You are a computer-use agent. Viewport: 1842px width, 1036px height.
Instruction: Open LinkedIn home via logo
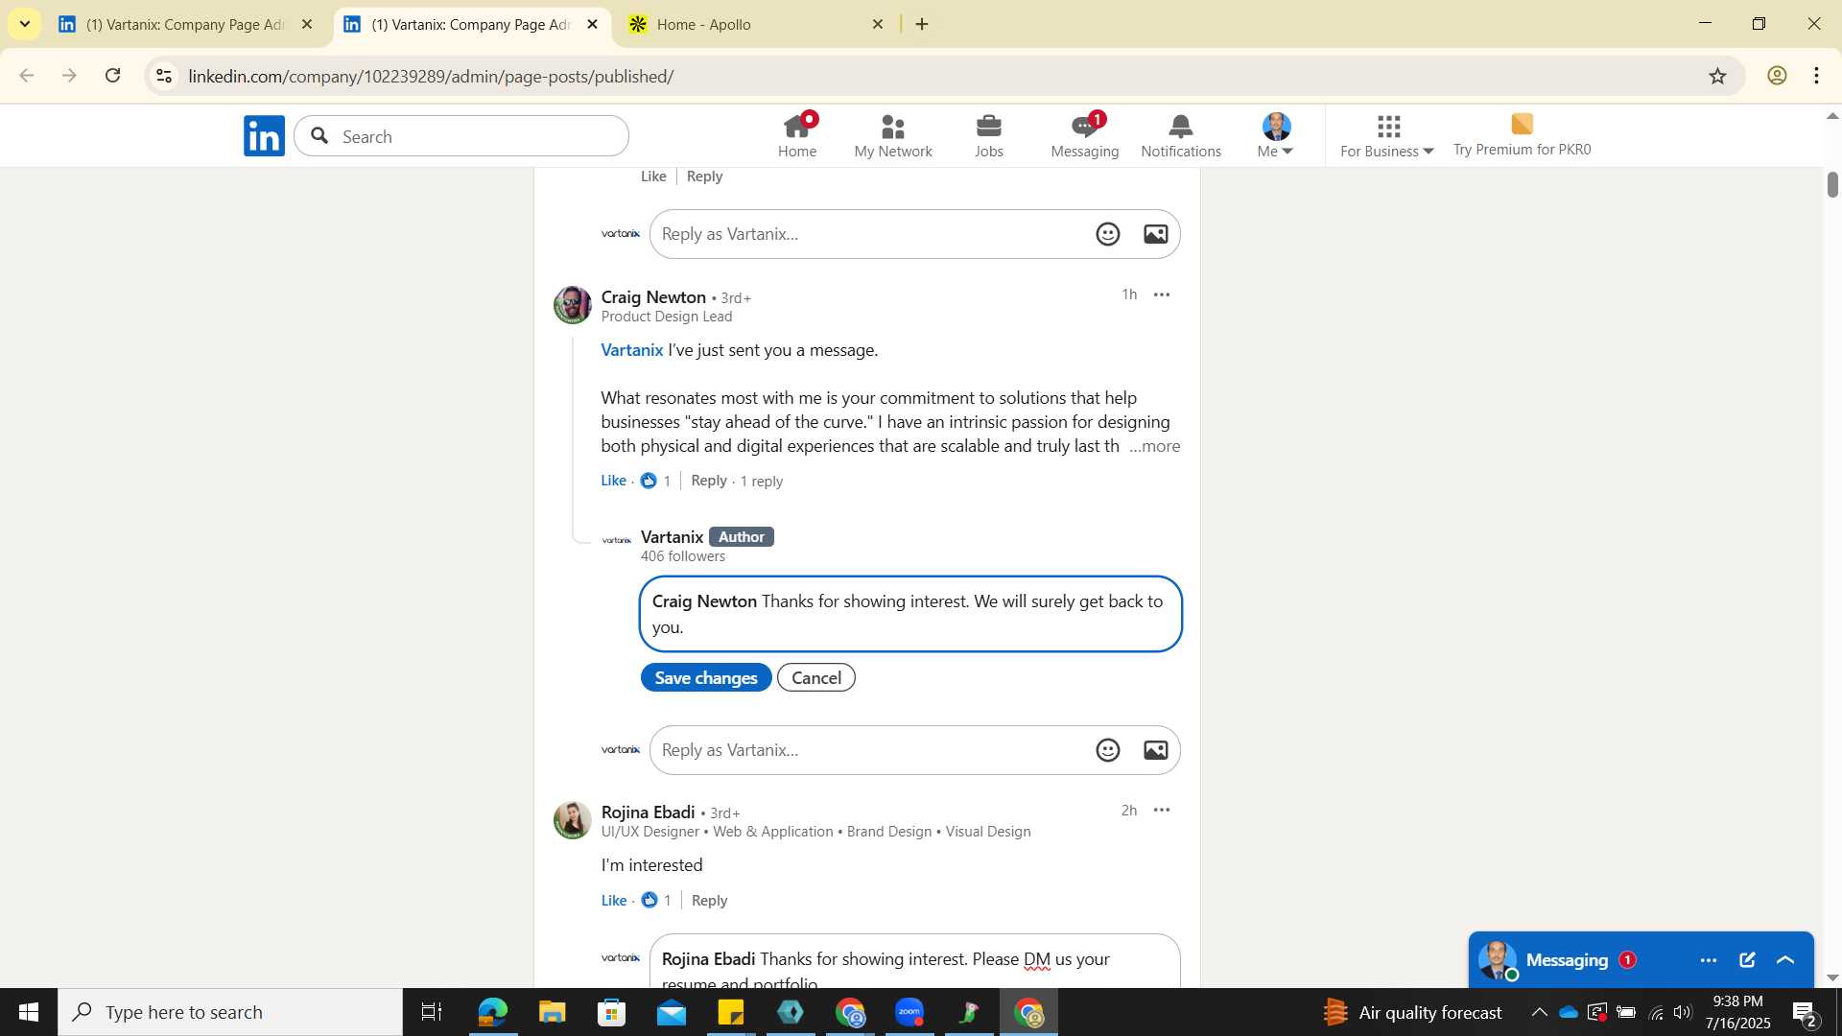point(264,136)
